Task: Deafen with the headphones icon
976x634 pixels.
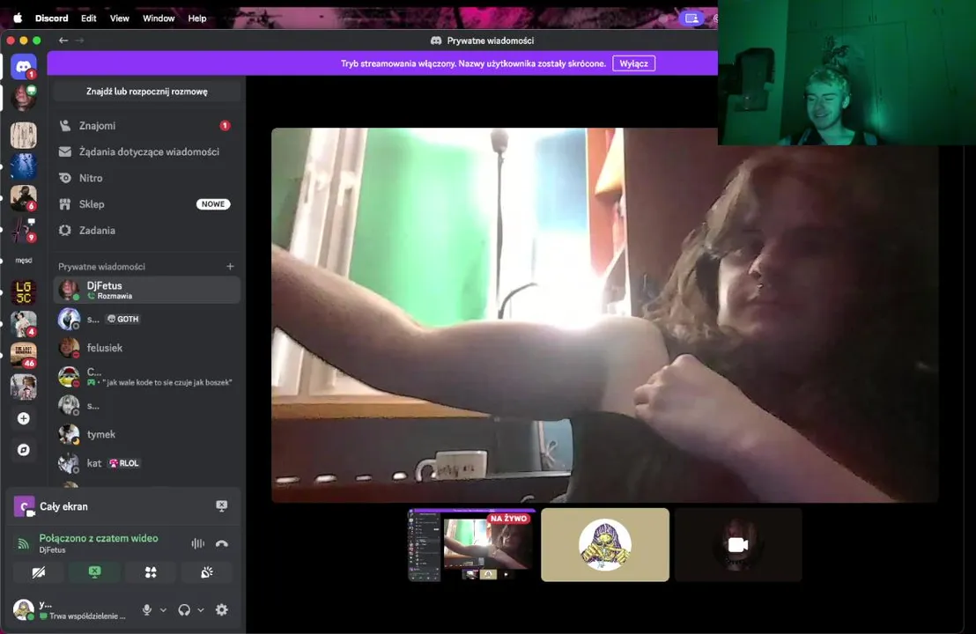Action: 184,610
